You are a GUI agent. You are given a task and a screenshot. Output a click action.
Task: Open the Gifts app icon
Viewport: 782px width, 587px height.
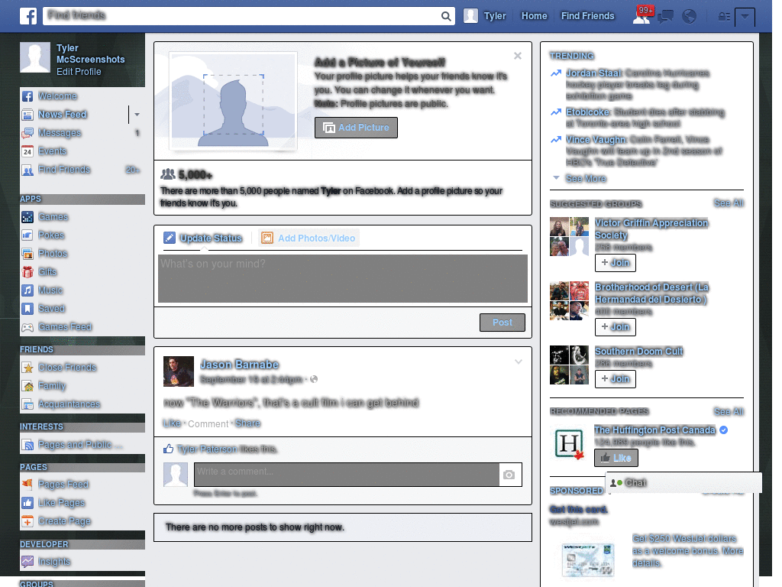pos(27,272)
